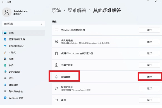This screenshot has width=162, height=108.
Task: Click the battery icon for 电源
Action: pos(56,100)
